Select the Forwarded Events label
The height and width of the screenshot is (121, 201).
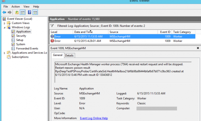point(27,48)
